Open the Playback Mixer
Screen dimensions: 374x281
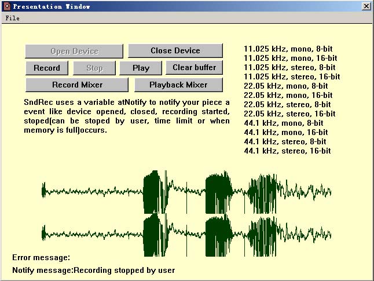click(178, 85)
